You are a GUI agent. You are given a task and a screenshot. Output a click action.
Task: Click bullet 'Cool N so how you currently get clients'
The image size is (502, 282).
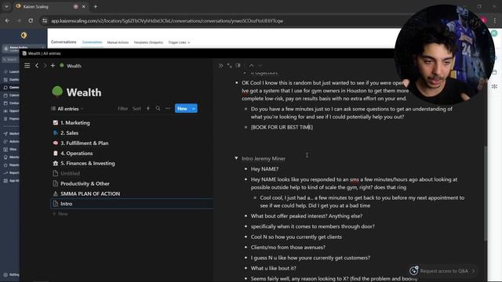(296, 237)
